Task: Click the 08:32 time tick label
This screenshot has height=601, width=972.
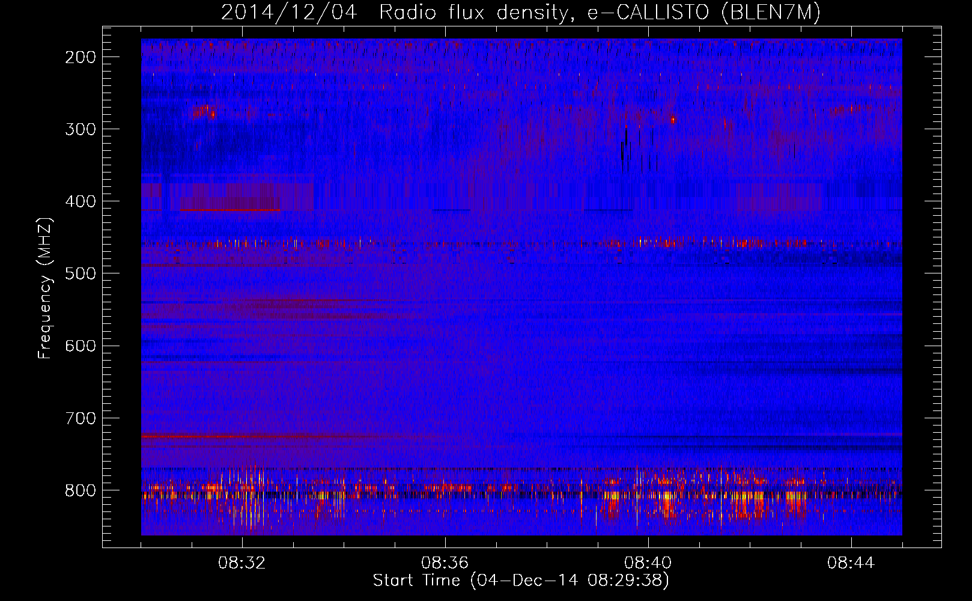Action: click(242, 563)
